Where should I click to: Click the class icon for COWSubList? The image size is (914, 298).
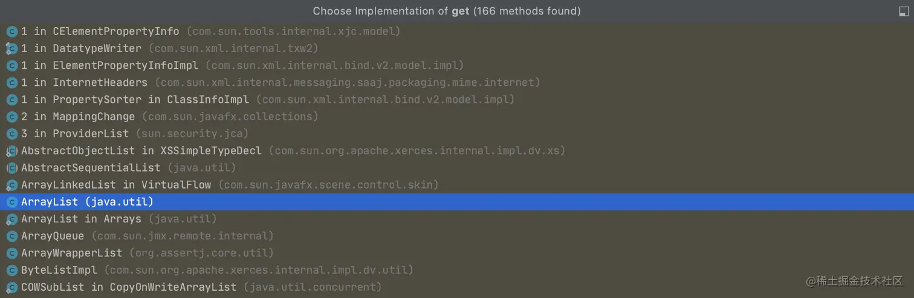click(x=11, y=287)
